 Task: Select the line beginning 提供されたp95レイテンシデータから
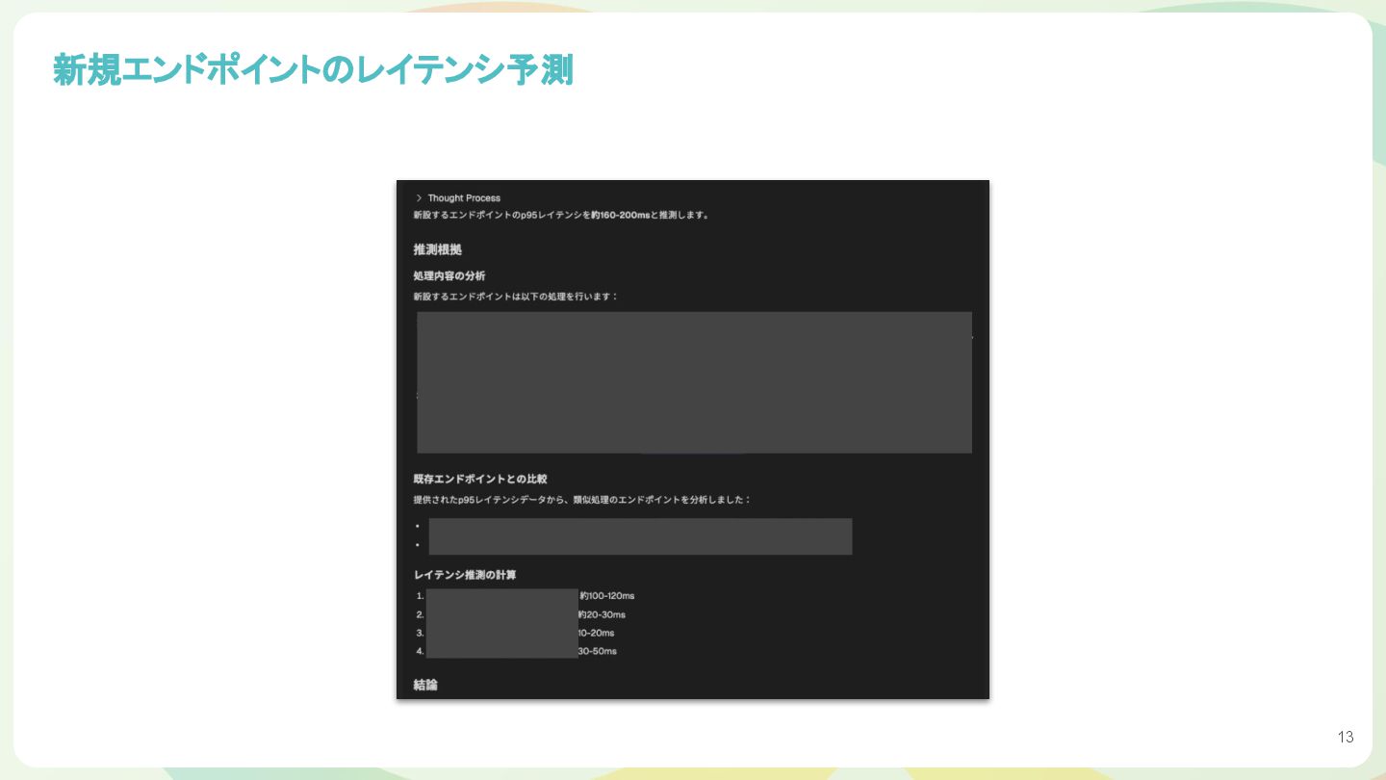click(x=581, y=500)
